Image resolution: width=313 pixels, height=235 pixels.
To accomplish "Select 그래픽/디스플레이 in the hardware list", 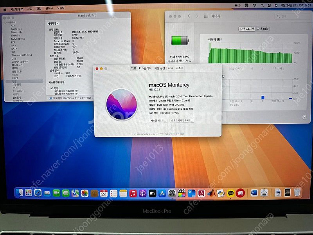I will point(20,62).
